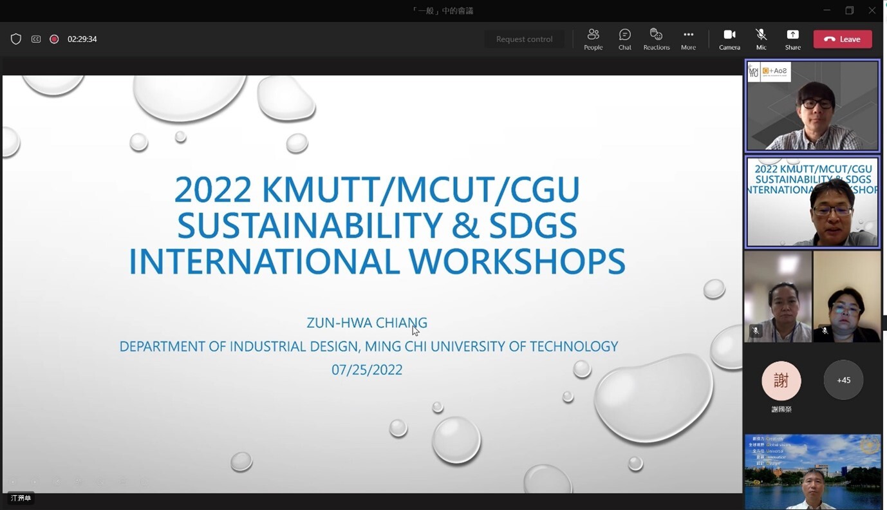Open the More actions menu
Screen dimensions: 887x510
point(688,39)
